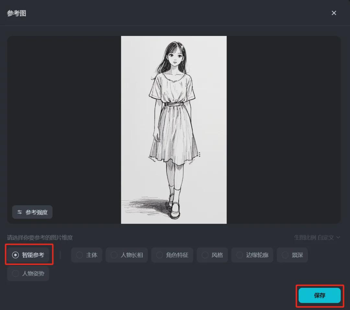The width and height of the screenshot is (350, 310).
Task: Click the sketch girl reference image
Action: (174, 130)
